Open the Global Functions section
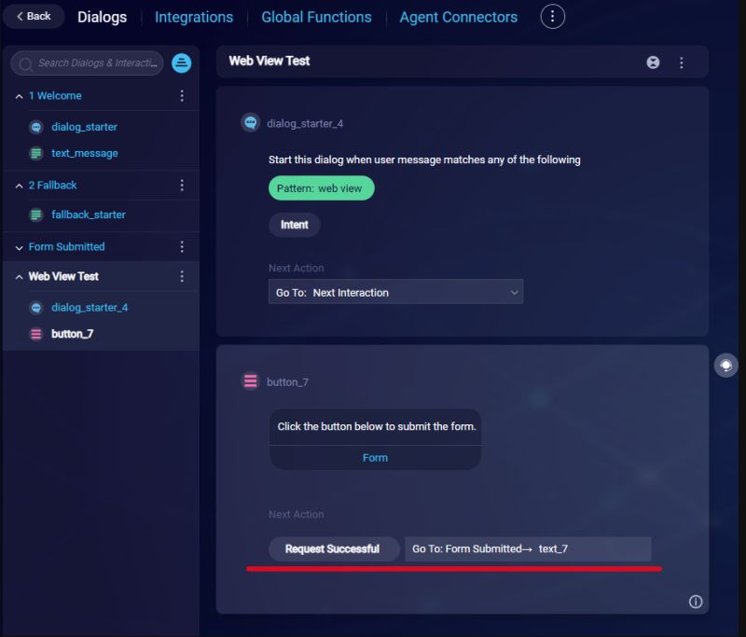This screenshot has width=746, height=637. 316,17
